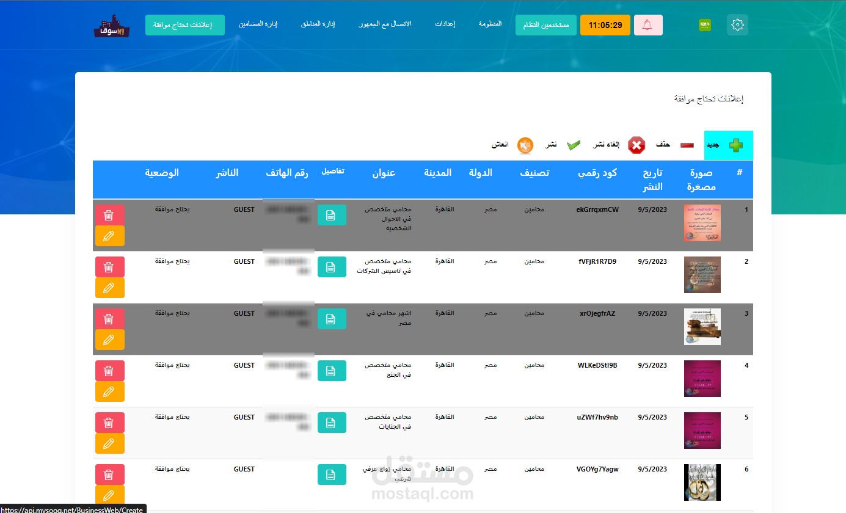
Task: Click the عنوان column header
Action: coord(384,173)
